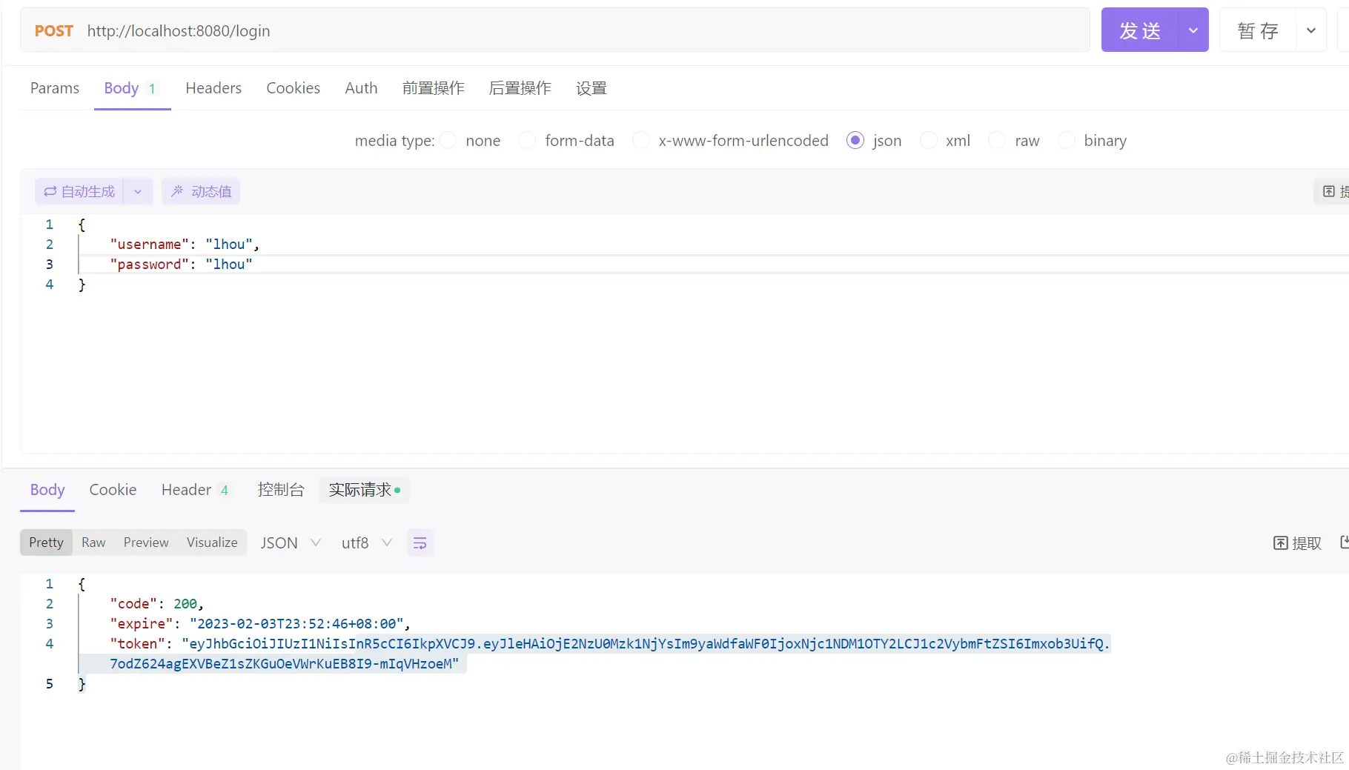The image size is (1349, 770).
Task: Switch to the Params tab
Action: pyautogui.click(x=55, y=88)
